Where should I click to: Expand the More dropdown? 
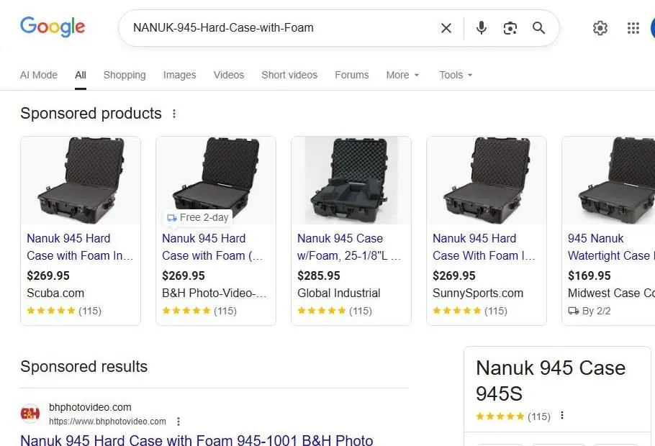402,75
